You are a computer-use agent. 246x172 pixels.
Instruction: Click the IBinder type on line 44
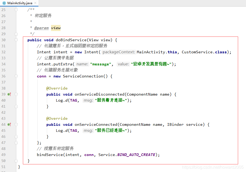[x=175, y=124]
